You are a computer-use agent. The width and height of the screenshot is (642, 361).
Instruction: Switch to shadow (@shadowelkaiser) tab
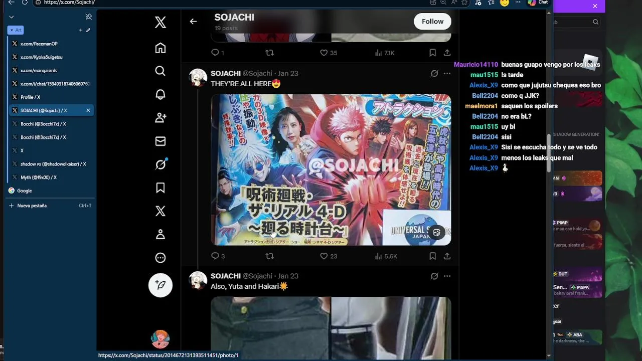(51, 164)
